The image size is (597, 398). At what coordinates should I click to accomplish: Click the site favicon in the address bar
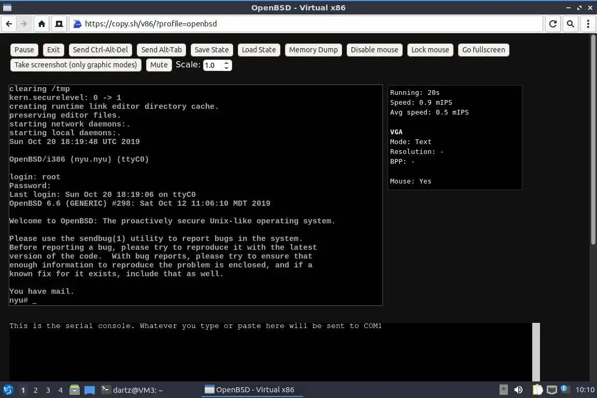tap(77, 24)
